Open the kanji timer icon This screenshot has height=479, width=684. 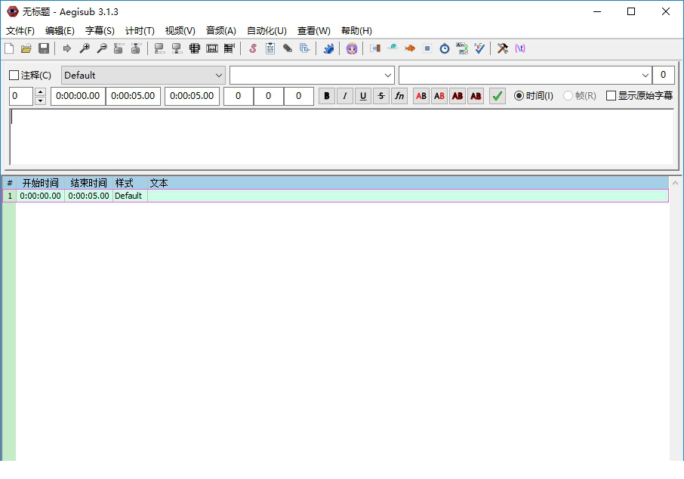tap(462, 48)
